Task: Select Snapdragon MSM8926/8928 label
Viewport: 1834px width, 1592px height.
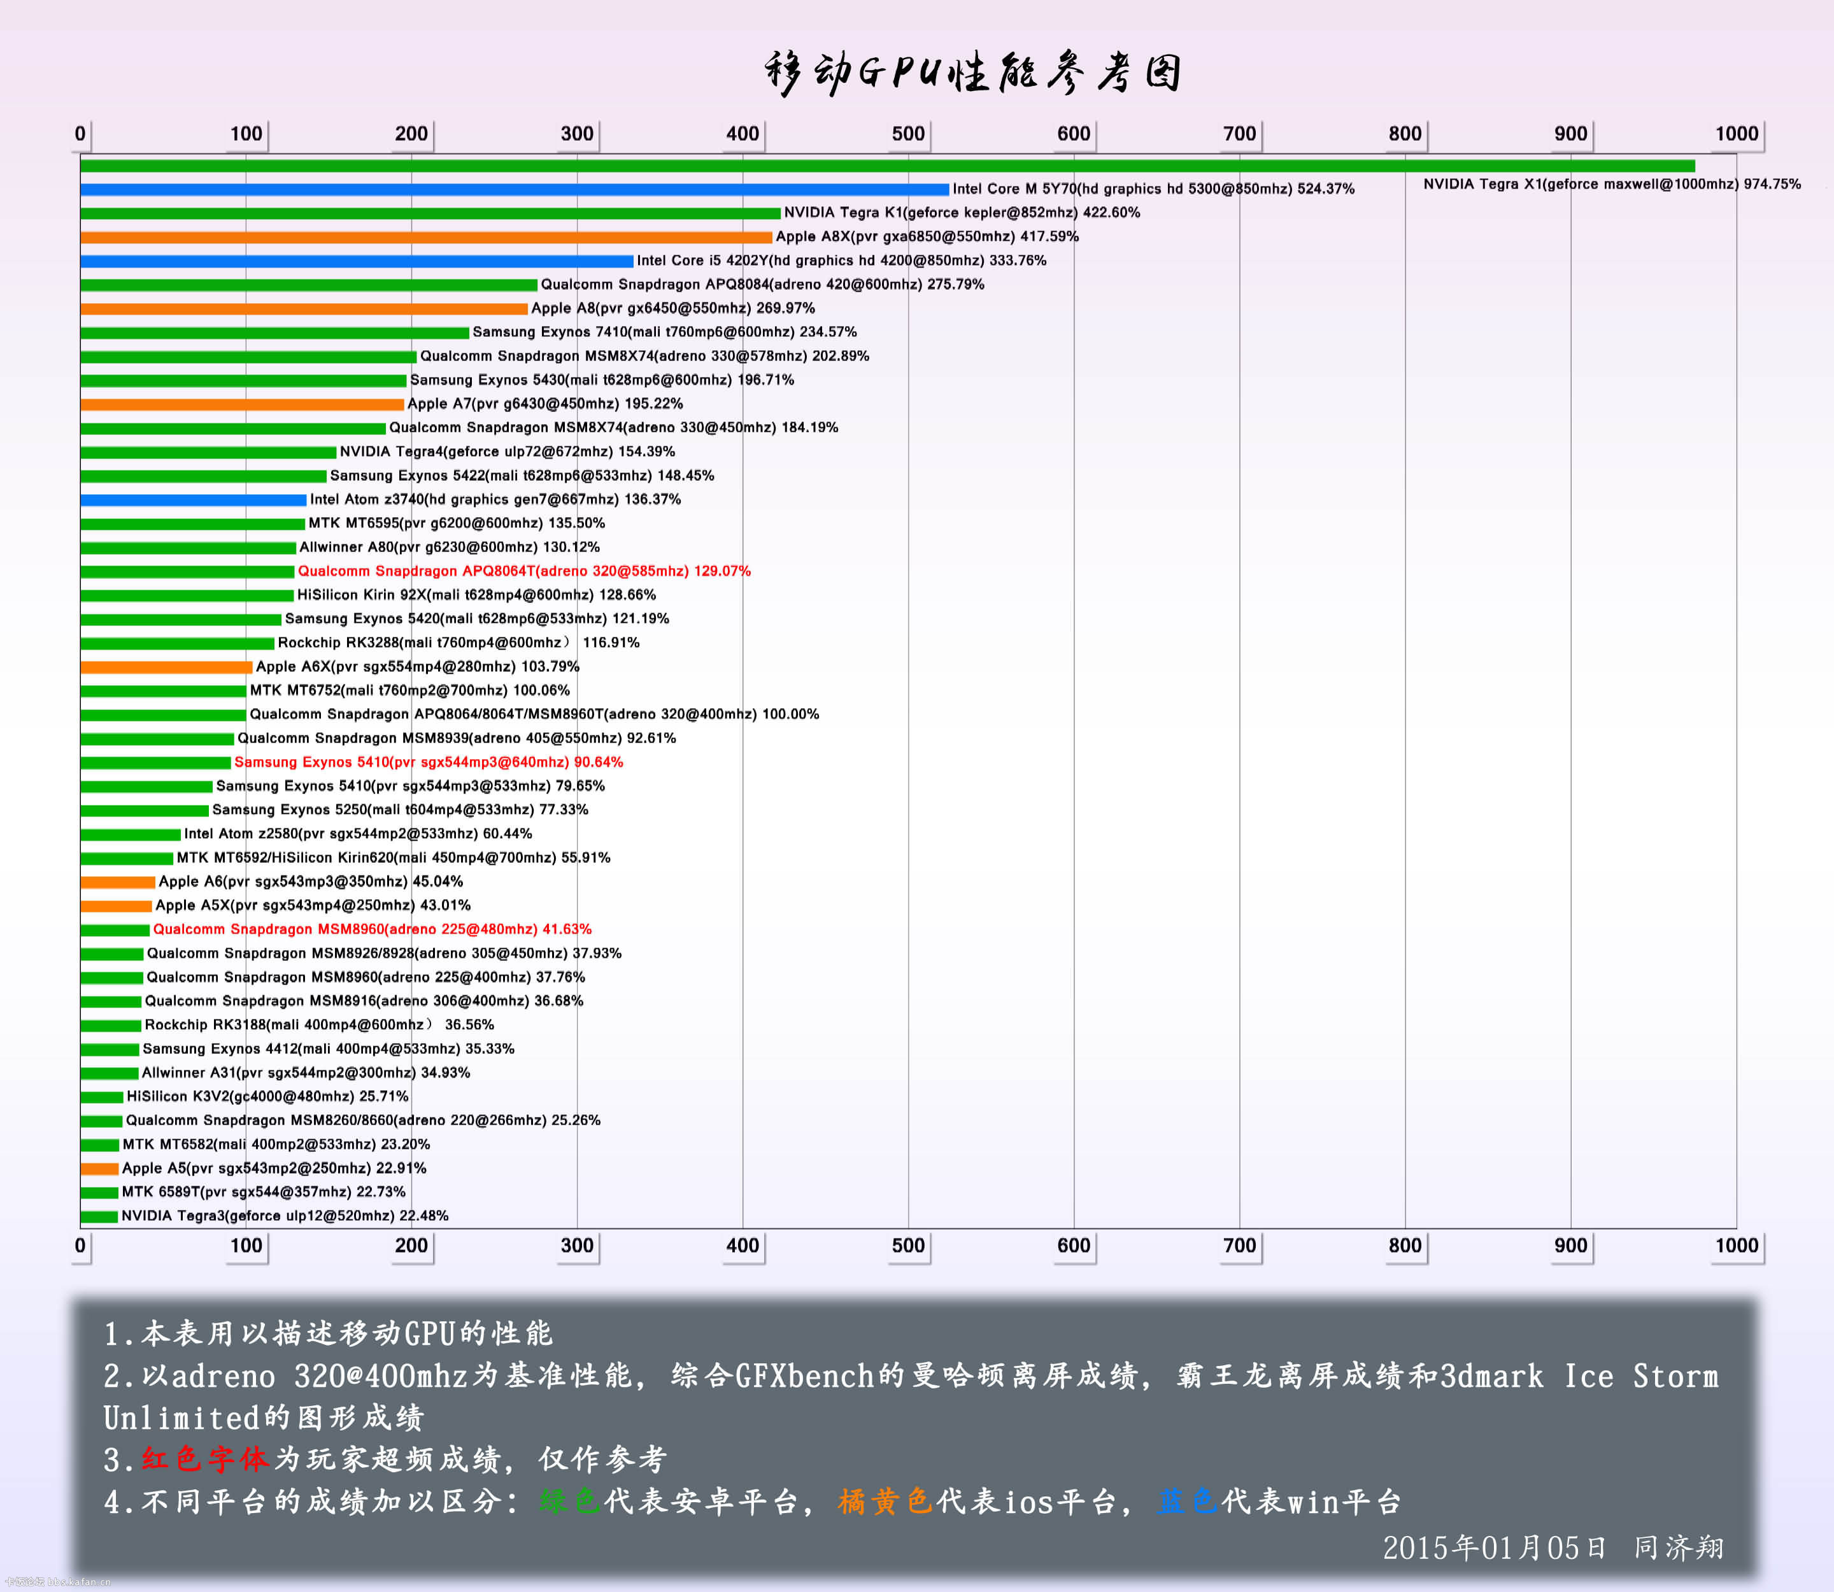Action: click(384, 953)
